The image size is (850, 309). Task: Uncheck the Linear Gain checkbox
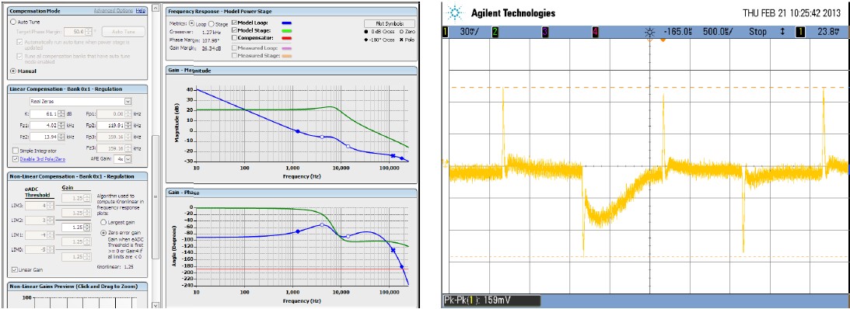[15, 269]
